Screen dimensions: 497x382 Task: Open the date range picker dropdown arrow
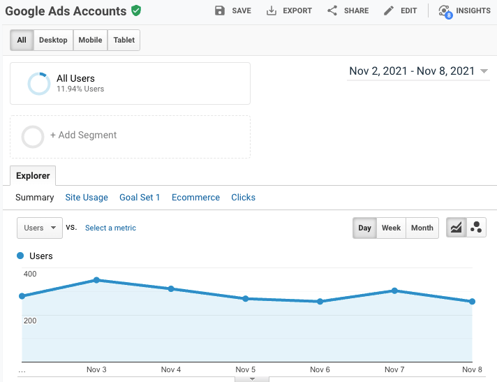tap(484, 71)
